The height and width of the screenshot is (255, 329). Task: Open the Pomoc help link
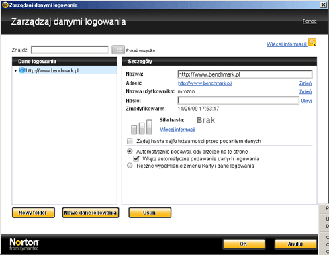(x=310, y=21)
